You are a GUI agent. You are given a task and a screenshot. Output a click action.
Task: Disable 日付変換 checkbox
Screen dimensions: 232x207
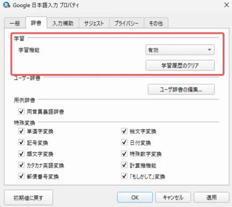click(x=124, y=142)
